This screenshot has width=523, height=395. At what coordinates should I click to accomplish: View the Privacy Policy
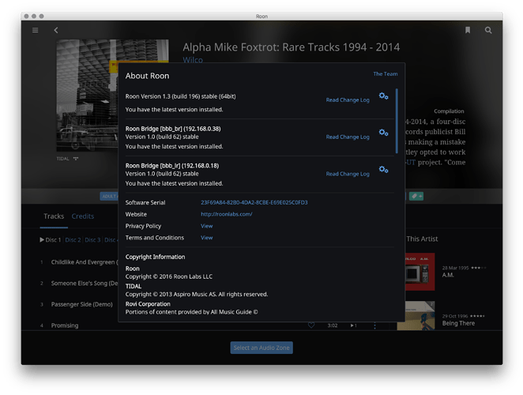206,226
